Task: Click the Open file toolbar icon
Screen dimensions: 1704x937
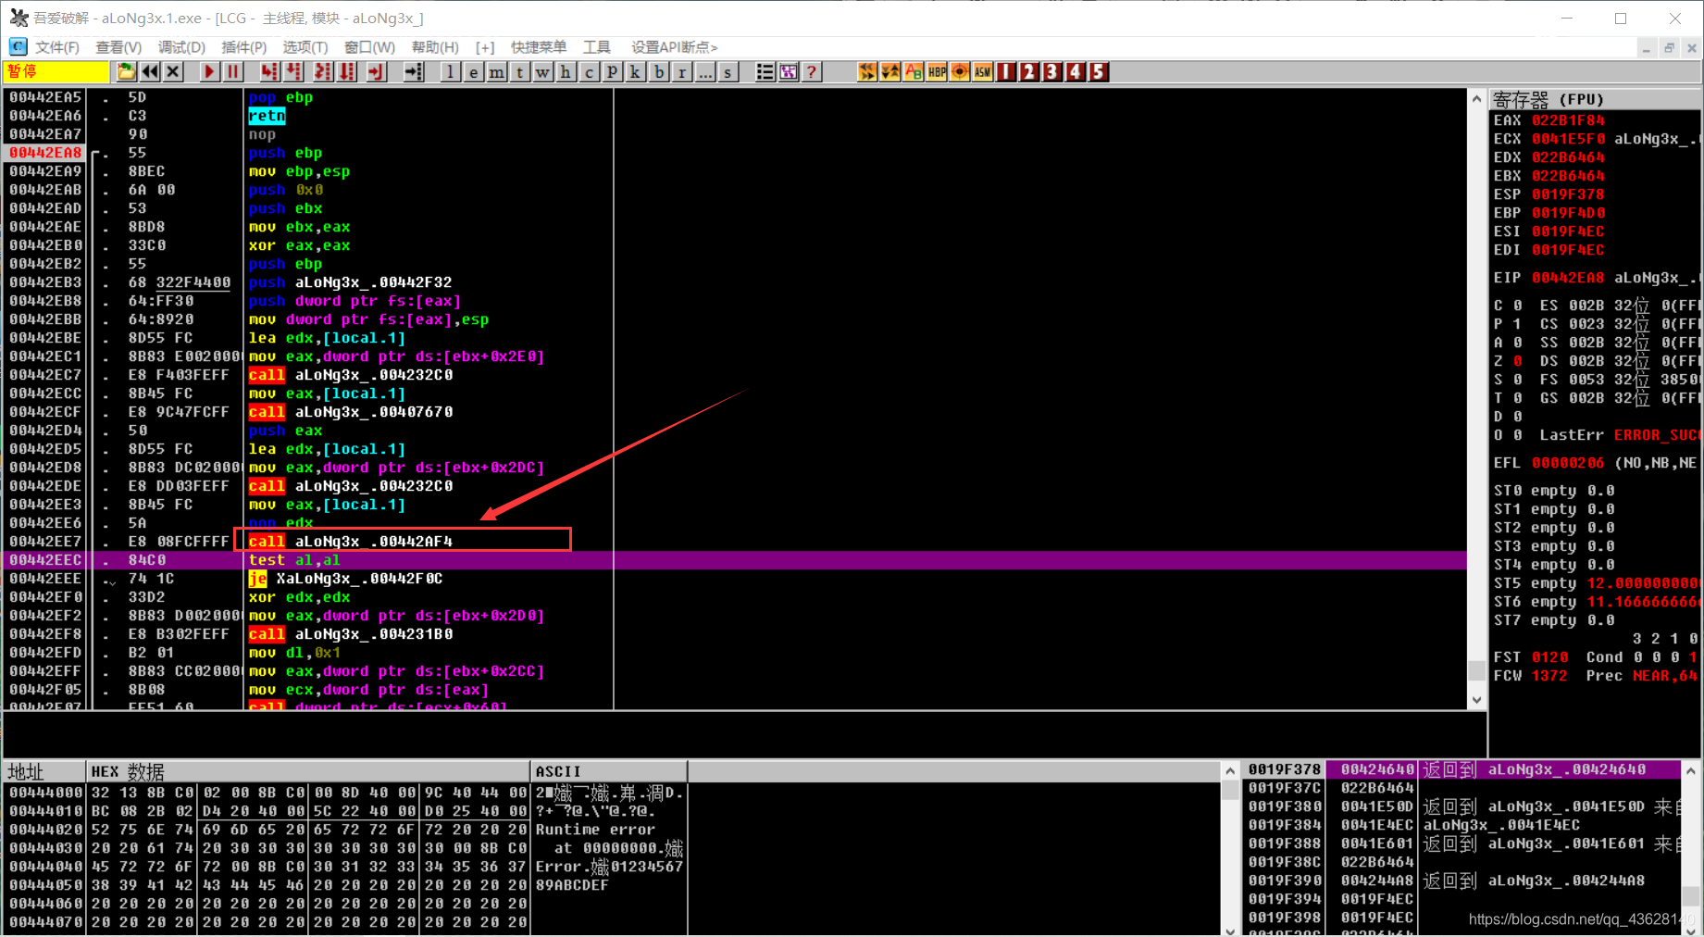Action: [x=126, y=72]
